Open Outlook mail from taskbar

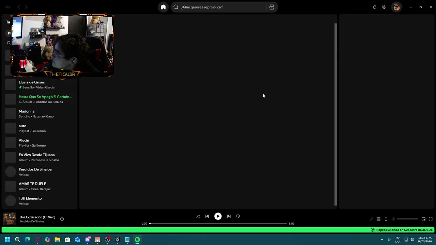point(77,240)
